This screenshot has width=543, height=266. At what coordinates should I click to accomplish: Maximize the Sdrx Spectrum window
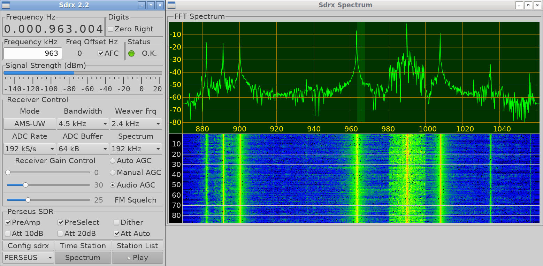pyautogui.click(x=528, y=5)
